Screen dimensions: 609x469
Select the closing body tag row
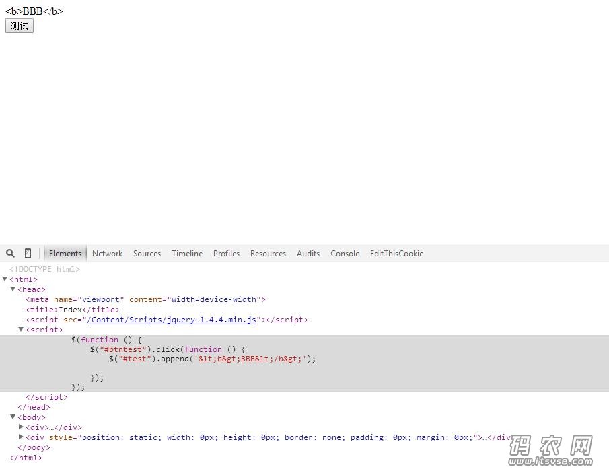click(34, 447)
